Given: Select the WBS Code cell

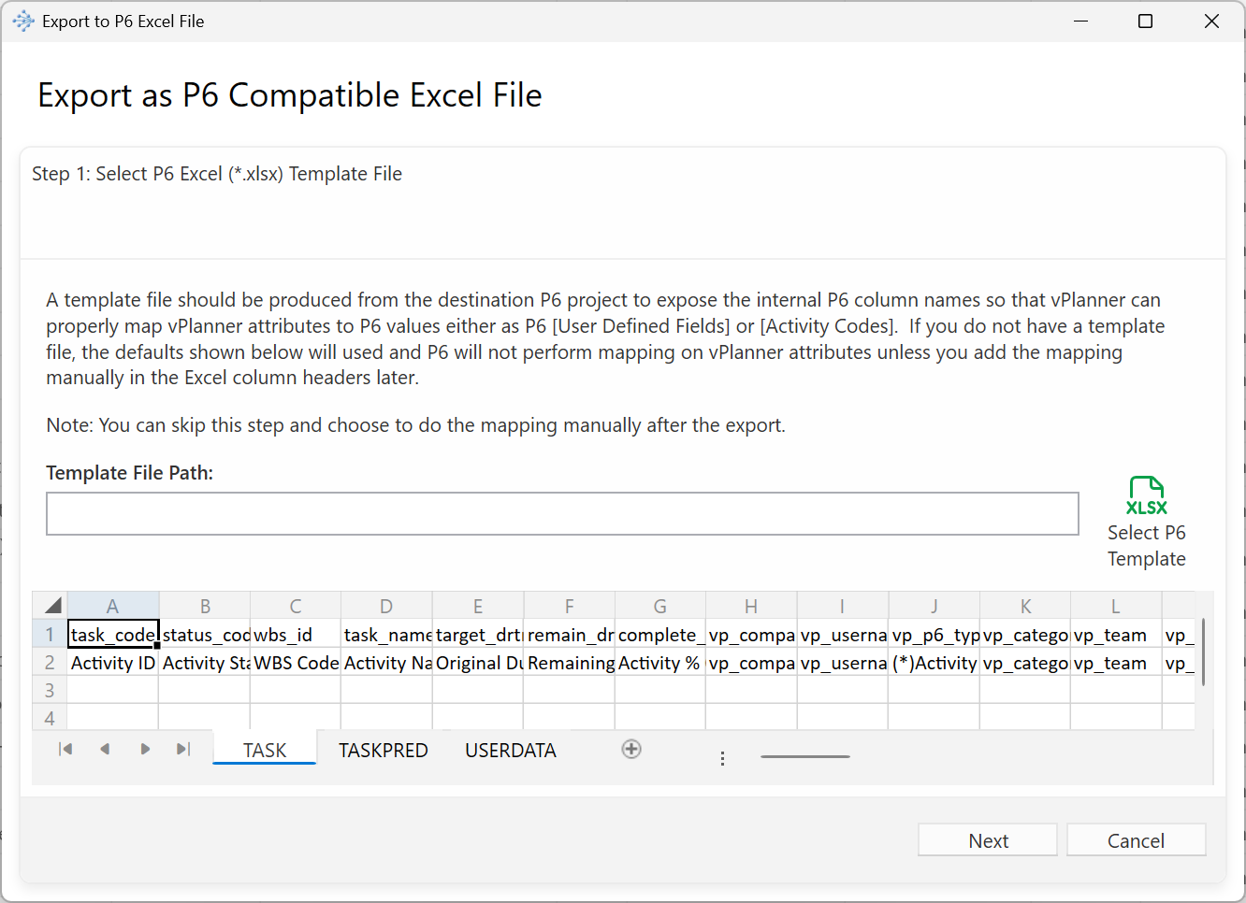Looking at the screenshot, I should 296,663.
